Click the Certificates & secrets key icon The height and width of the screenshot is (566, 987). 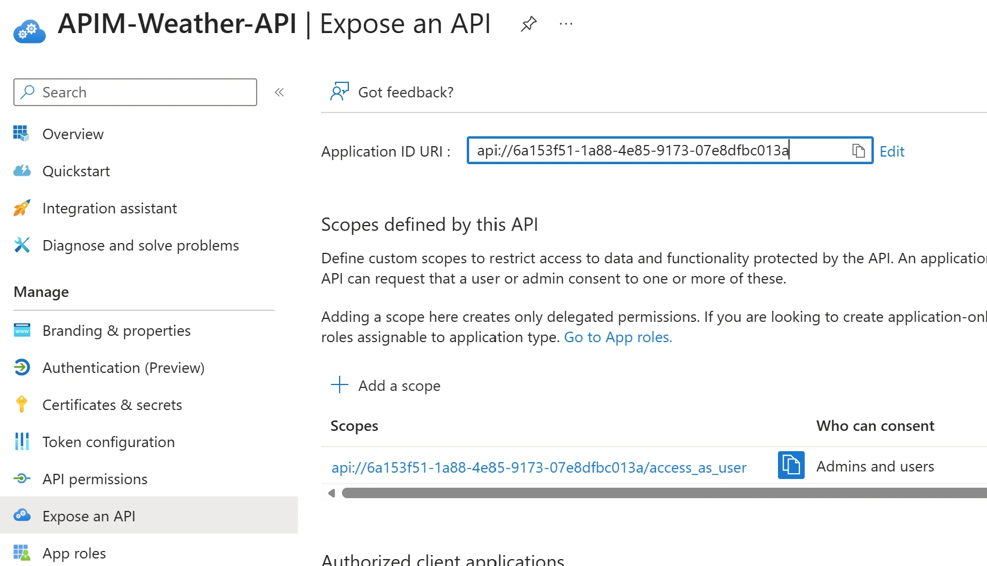pyautogui.click(x=21, y=405)
